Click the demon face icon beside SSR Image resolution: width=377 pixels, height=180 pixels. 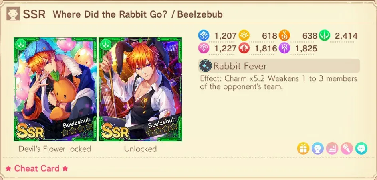tap(13, 14)
